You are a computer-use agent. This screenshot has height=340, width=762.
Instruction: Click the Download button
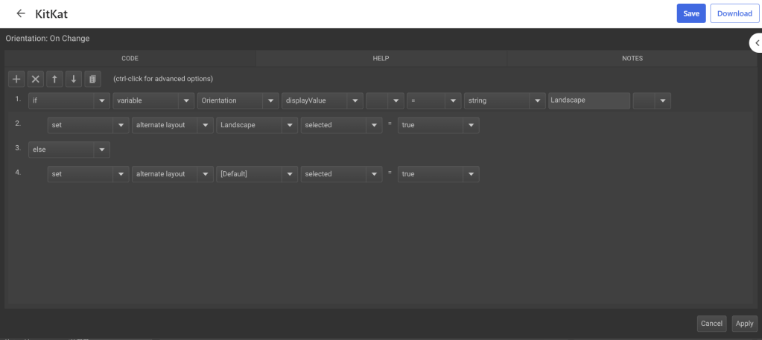[734, 13]
